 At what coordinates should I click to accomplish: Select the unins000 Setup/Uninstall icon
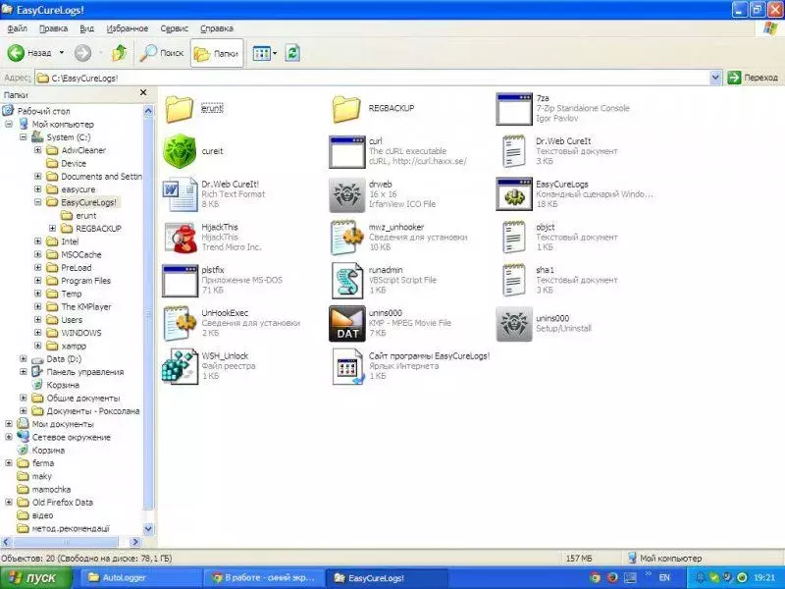(x=514, y=324)
